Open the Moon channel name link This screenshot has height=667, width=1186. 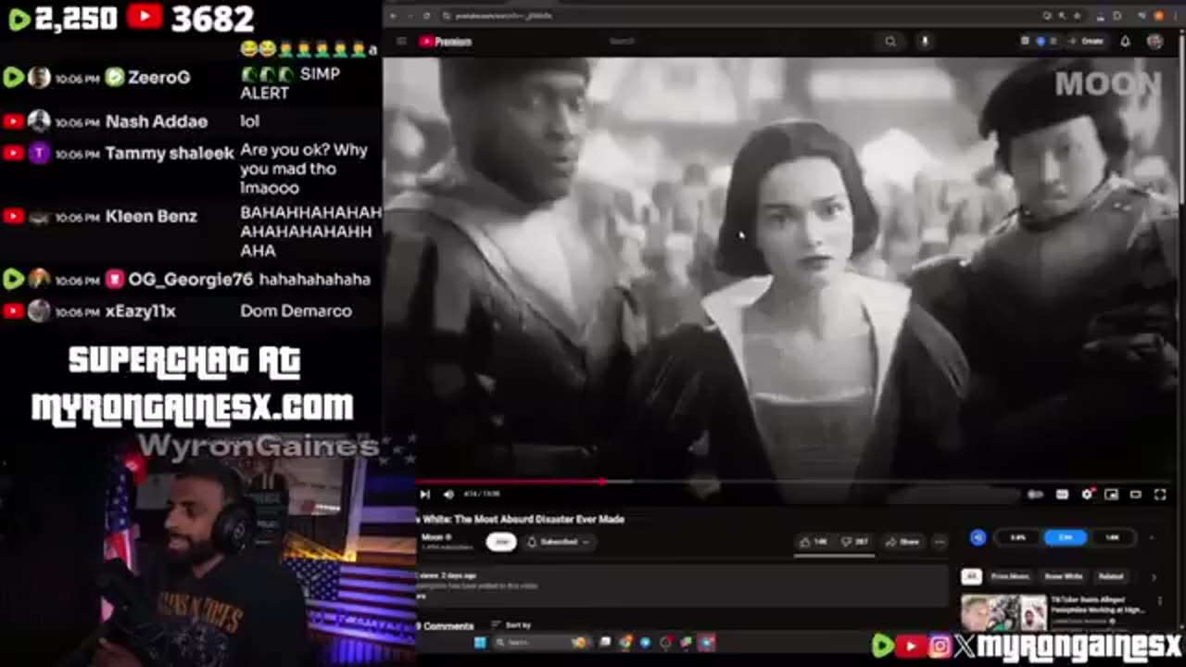point(432,537)
